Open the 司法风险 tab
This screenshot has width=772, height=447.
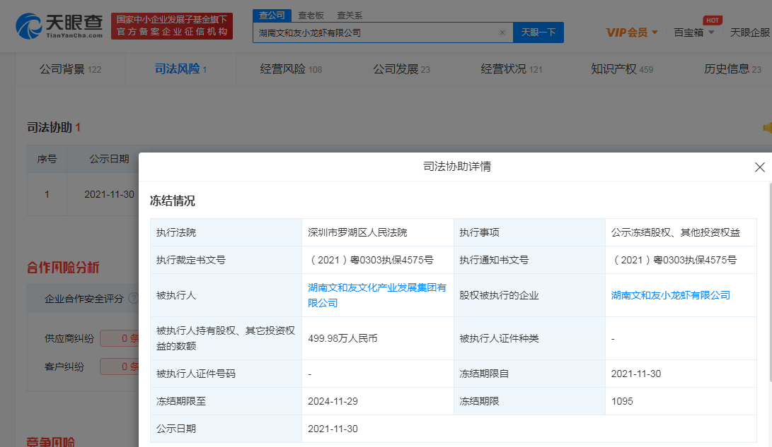click(x=180, y=69)
